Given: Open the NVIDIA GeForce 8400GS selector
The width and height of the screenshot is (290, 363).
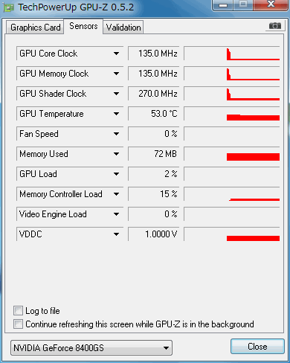Looking at the screenshot, I should (91, 348).
